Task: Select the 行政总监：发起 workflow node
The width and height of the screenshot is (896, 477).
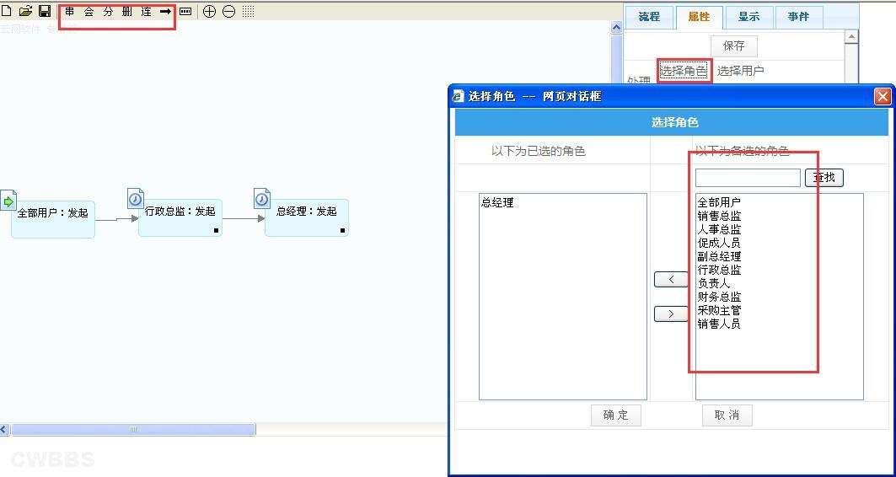Action: (x=180, y=217)
